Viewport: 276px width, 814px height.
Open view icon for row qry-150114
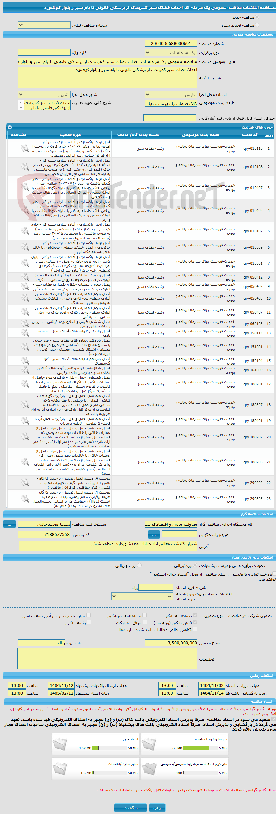tap(25, 333)
